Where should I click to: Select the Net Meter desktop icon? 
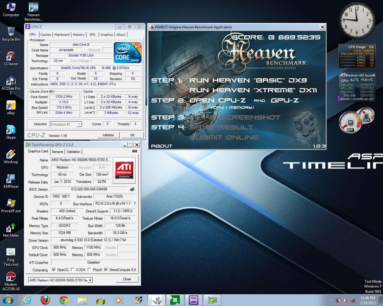[x=11, y=230]
